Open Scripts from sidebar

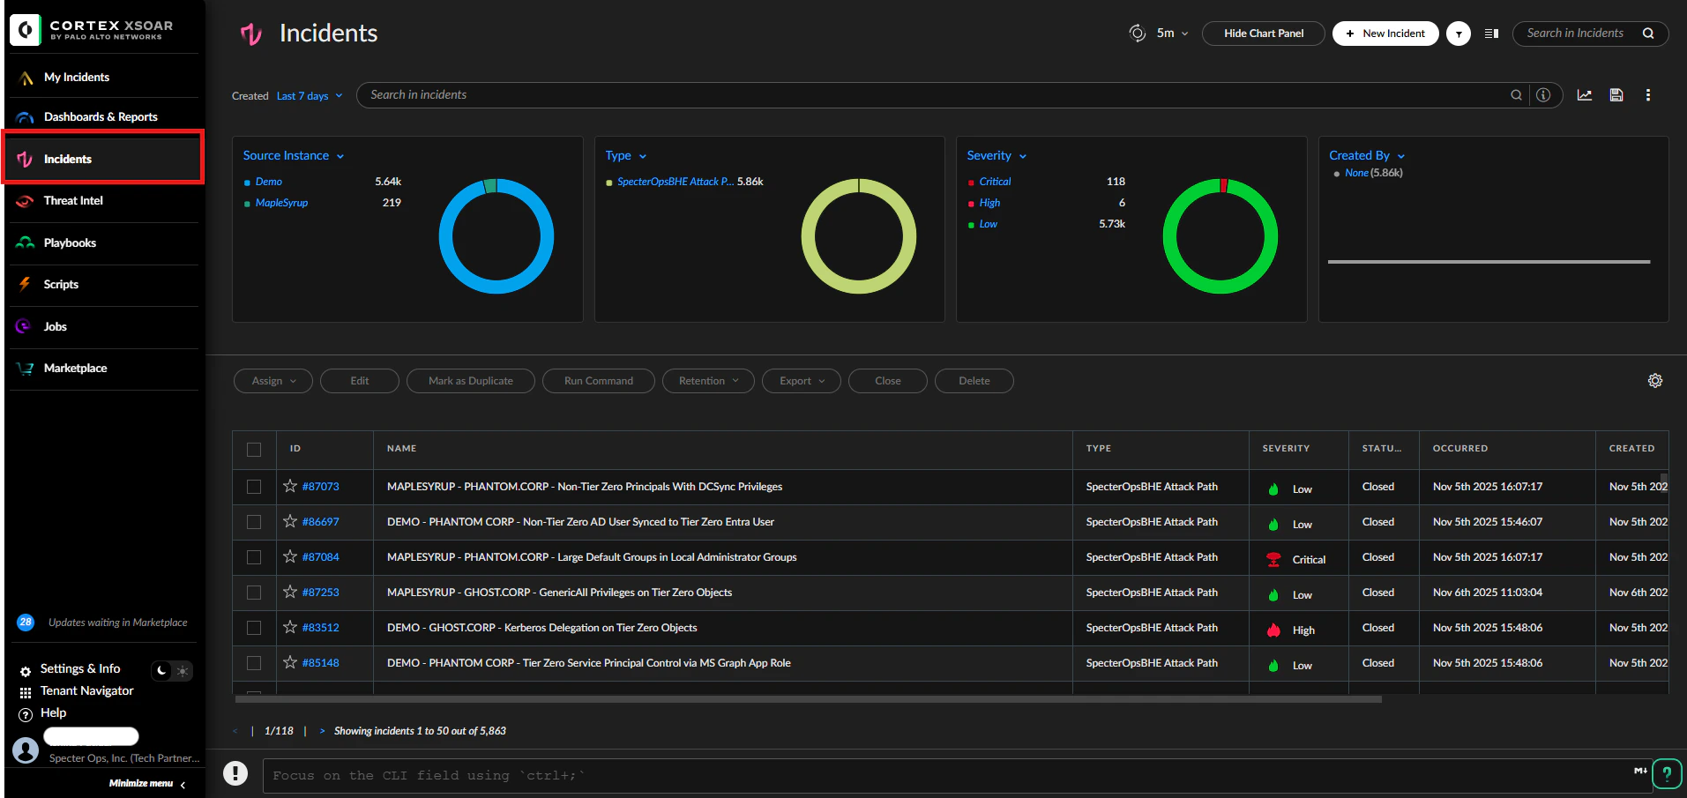point(61,285)
